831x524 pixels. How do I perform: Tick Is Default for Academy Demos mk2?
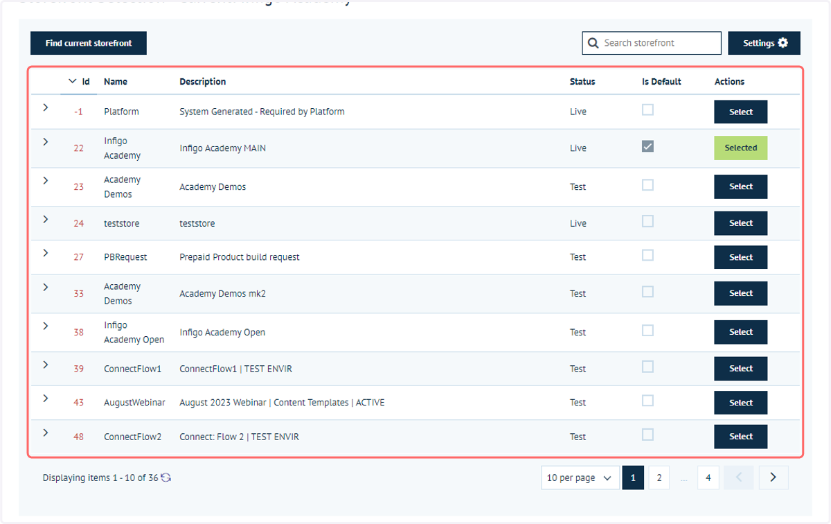click(x=647, y=292)
